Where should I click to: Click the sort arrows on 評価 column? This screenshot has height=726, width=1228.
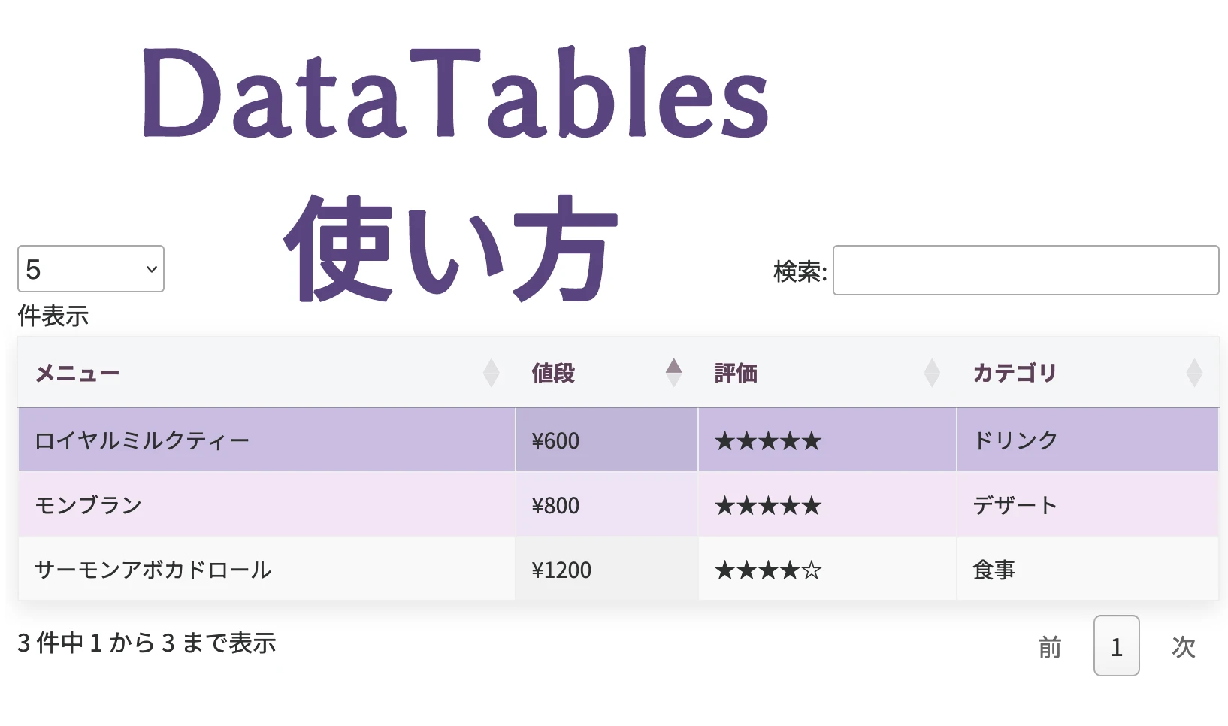932,372
